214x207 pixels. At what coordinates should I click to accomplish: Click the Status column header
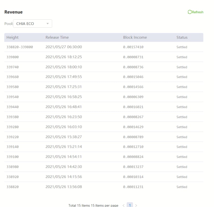(x=182, y=37)
